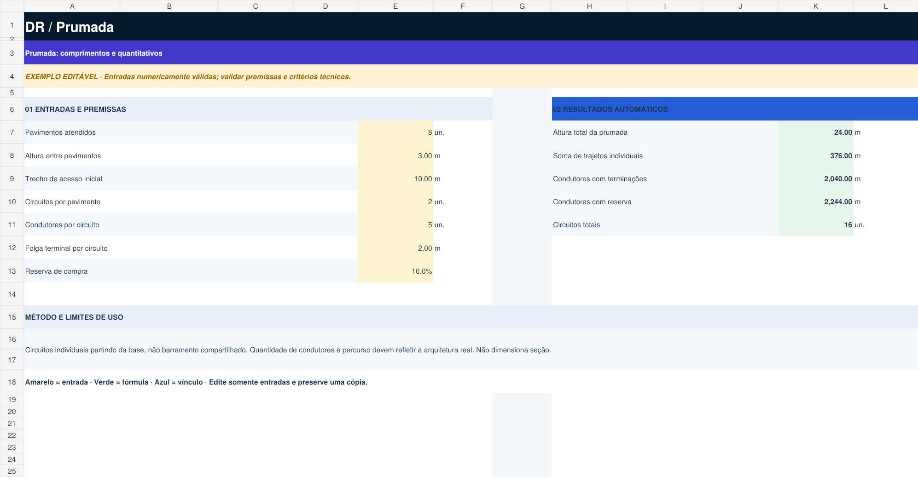918x477 pixels.
Task: Select the 'DR / Prumada' title cell
Action: [471, 27]
